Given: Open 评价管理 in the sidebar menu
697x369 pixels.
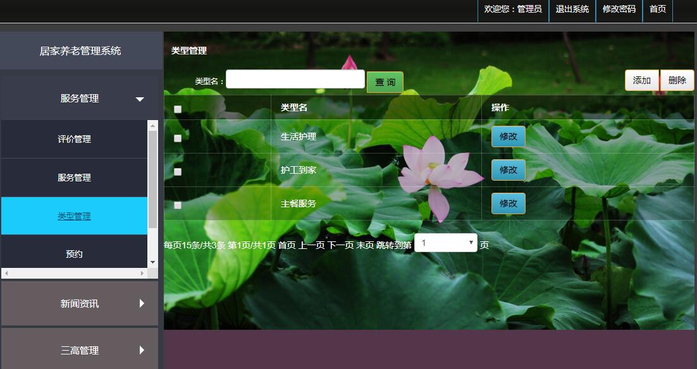Looking at the screenshot, I should [x=74, y=139].
